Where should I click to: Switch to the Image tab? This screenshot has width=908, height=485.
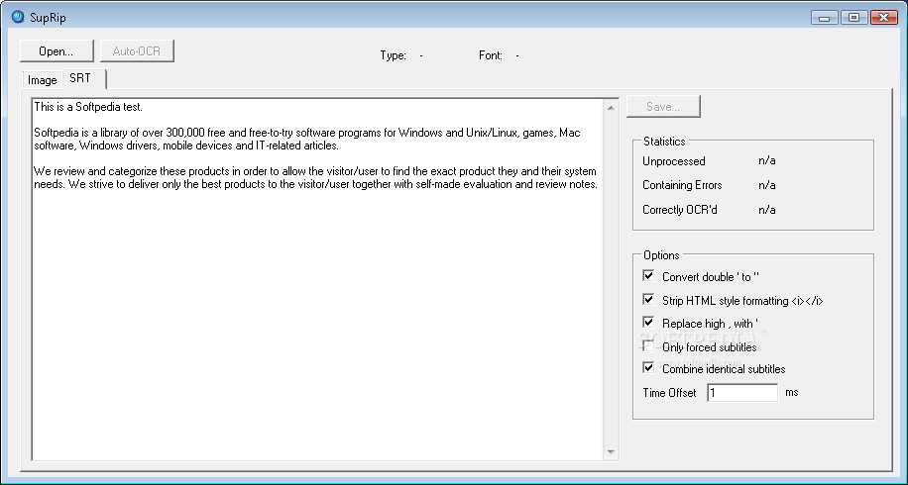(43, 80)
